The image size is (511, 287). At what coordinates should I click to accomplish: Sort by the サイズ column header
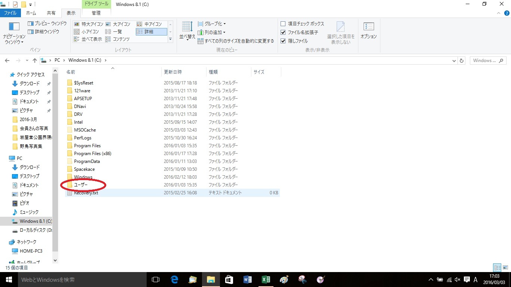pos(266,72)
